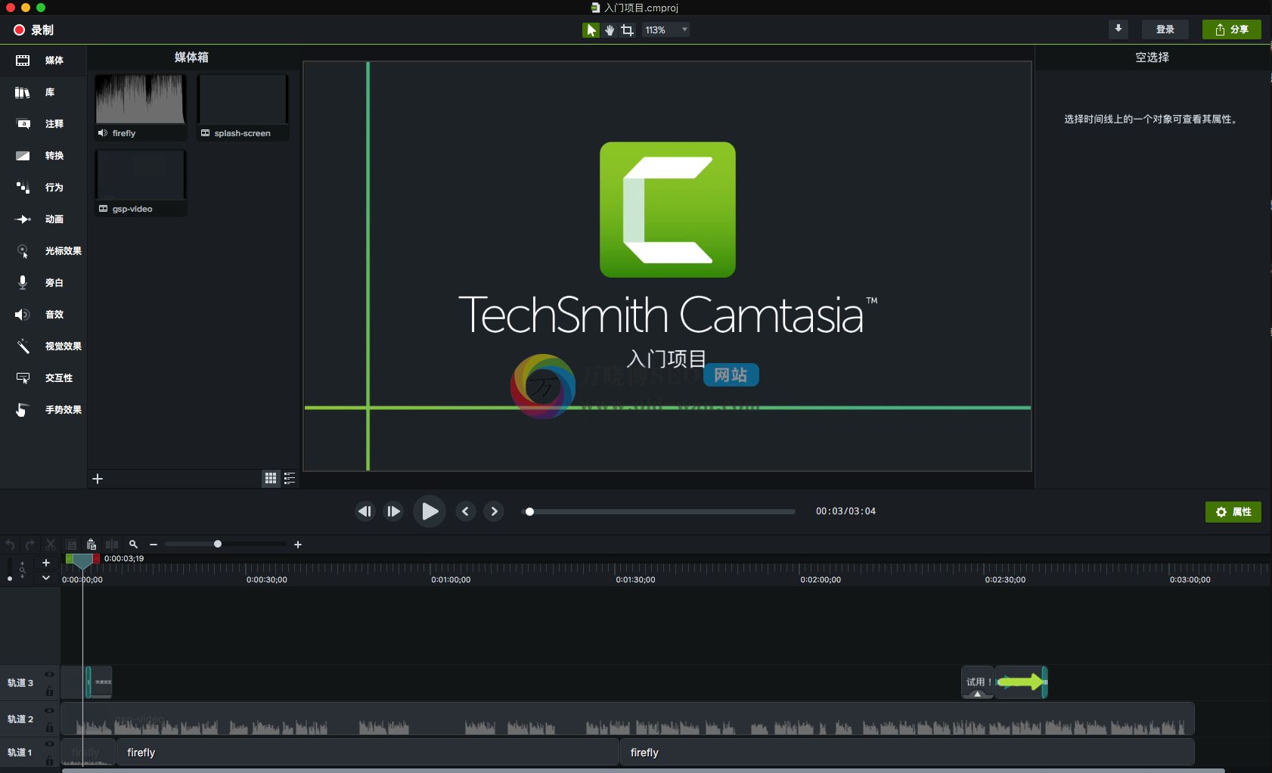Viewport: 1272px width, 773px height.
Task: Click the main Play button
Action: pos(429,511)
